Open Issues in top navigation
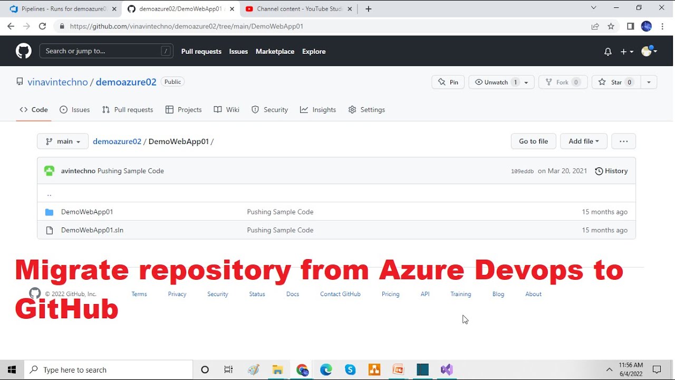This screenshot has width=675, height=380. click(x=238, y=51)
